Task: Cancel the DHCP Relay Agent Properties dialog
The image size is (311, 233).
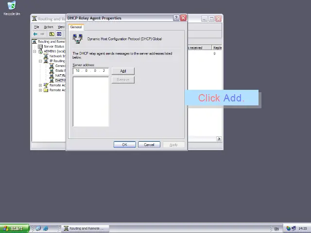Action: coord(149,145)
